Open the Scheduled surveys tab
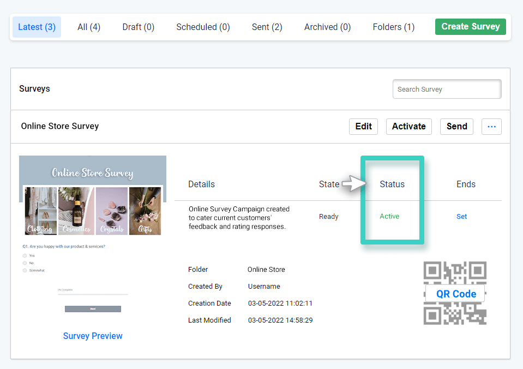The image size is (523, 369). pyautogui.click(x=202, y=27)
